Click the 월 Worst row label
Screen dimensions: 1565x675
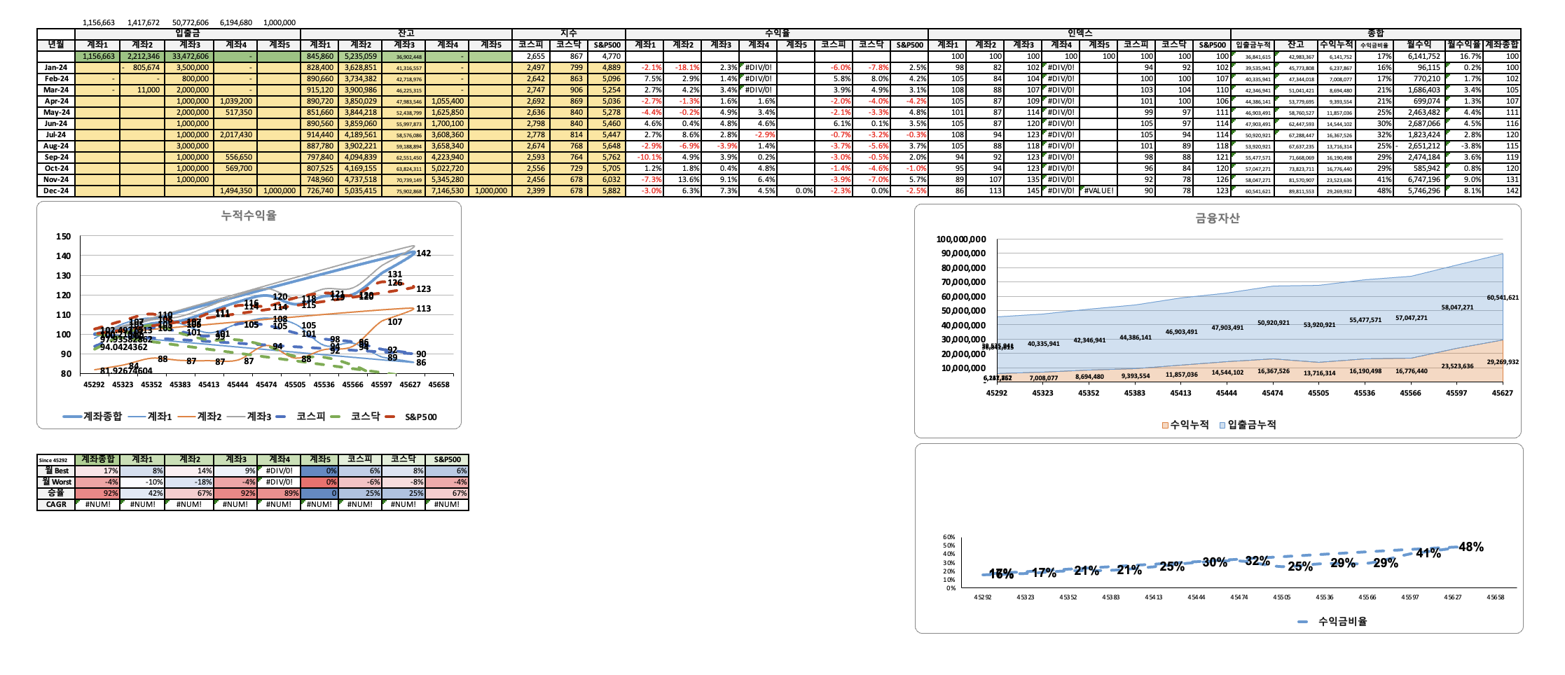(56, 482)
